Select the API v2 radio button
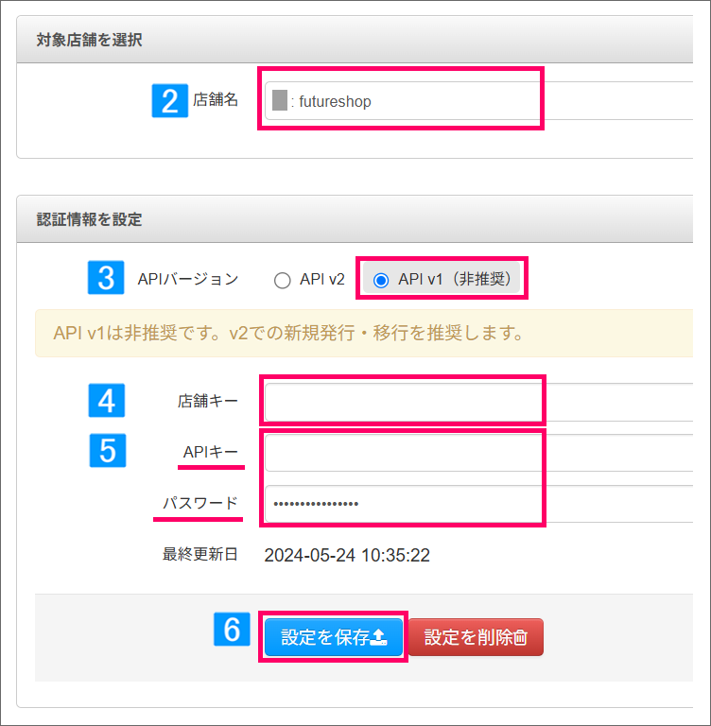 tap(282, 280)
